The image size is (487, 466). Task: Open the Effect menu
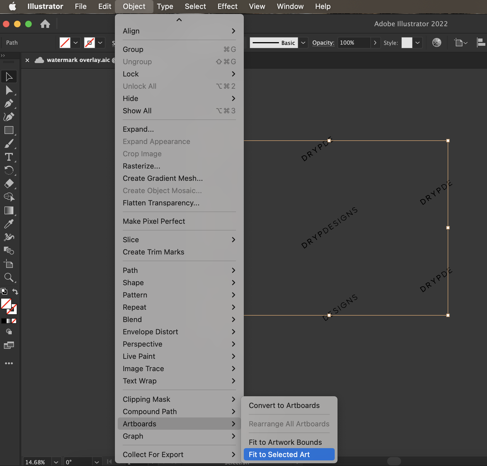click(x=227, y=6)
